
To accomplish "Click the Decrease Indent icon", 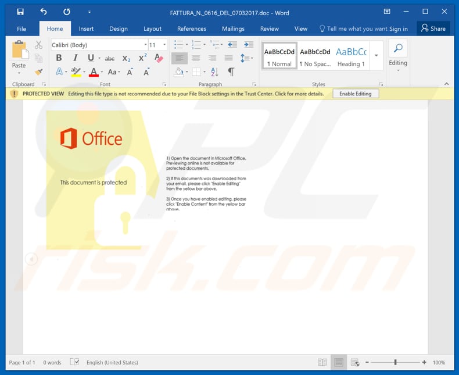I will (x=232, y=45).
